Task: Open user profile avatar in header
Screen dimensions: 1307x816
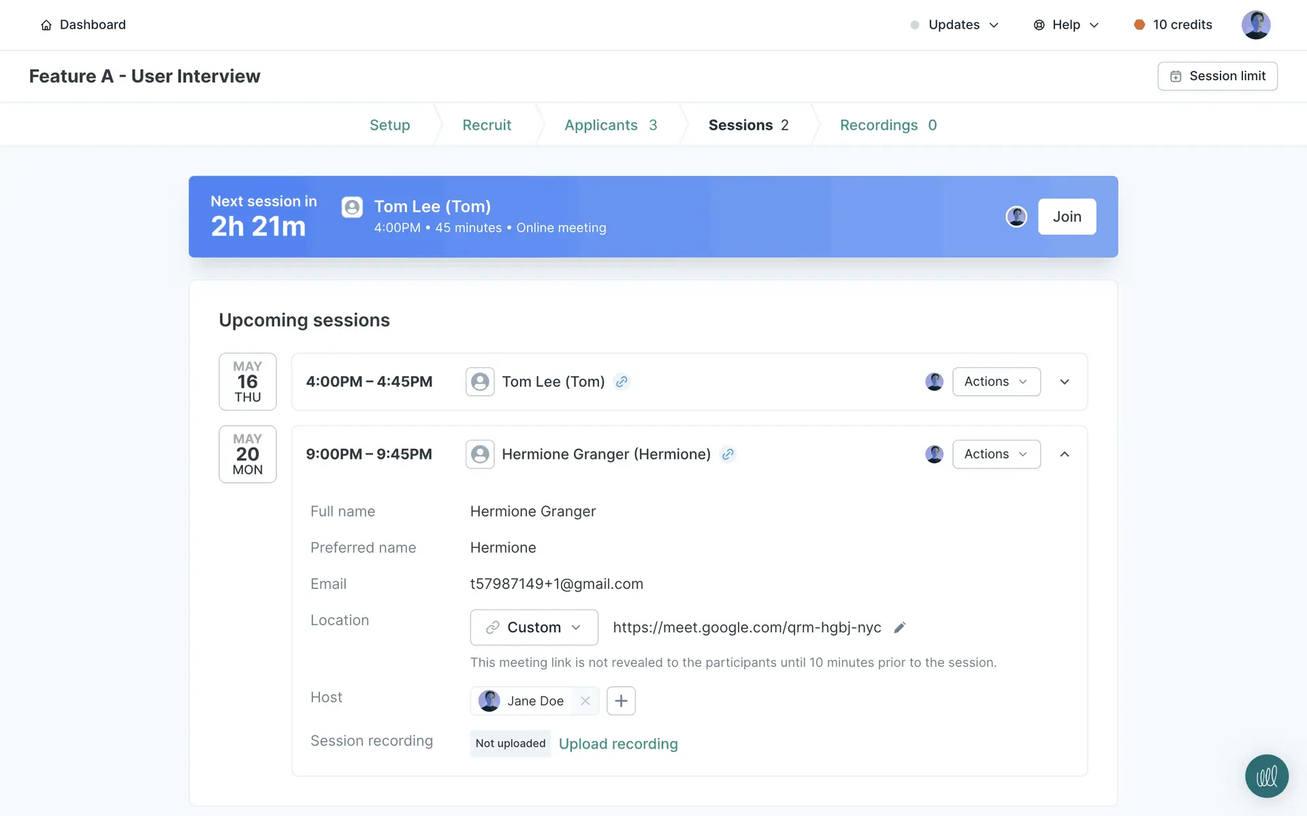Action: point(1255,25)
